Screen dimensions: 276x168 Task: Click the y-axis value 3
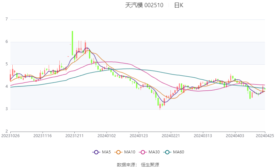coord(7,109)
